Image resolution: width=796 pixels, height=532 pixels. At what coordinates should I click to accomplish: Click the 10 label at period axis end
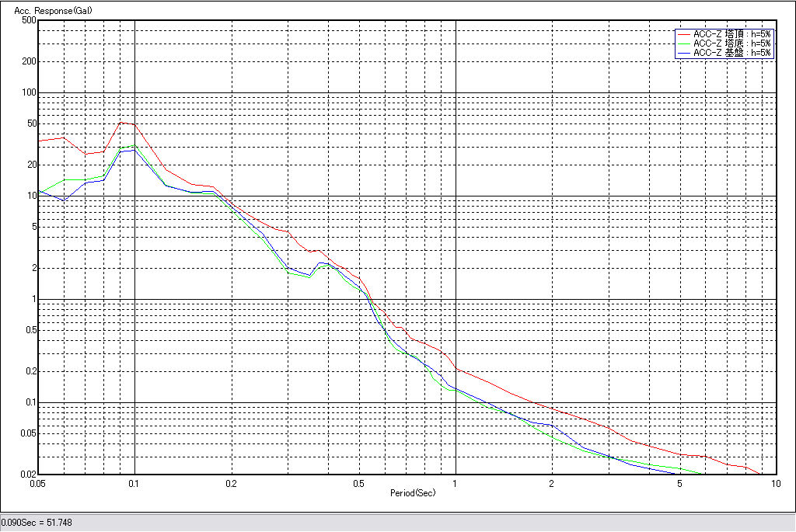(775, 483)
